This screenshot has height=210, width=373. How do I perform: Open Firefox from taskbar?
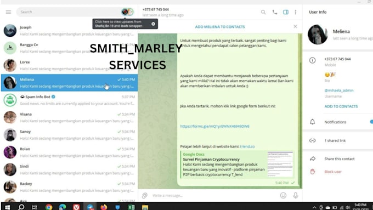pos(104,207)
